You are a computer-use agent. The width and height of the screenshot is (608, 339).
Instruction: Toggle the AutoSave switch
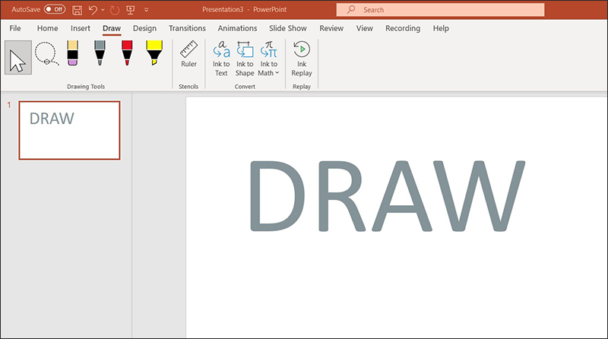click(x=54, y=10)
